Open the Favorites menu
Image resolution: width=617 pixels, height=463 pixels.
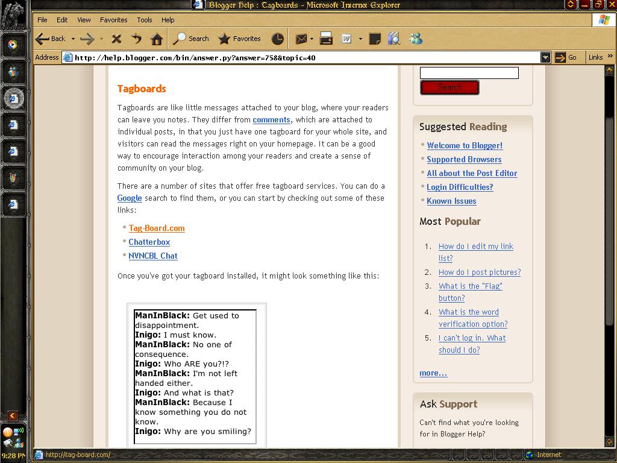113,20
